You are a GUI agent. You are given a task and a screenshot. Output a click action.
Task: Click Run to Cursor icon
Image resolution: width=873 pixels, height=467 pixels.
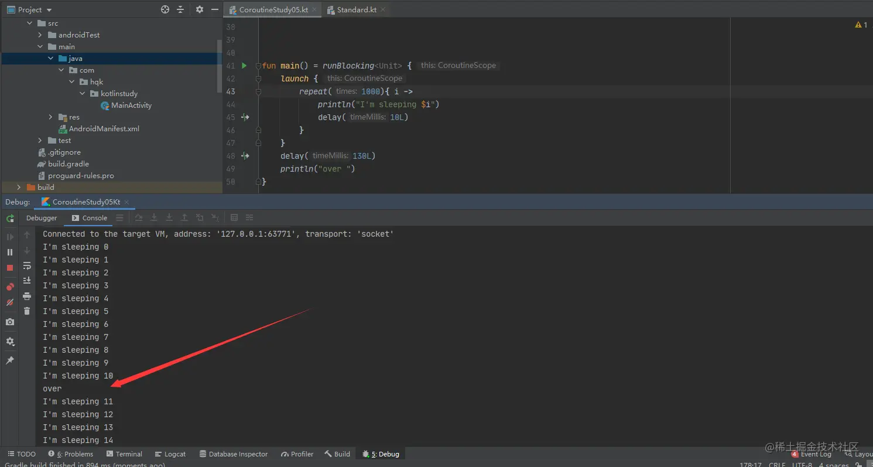coord(215,218)
